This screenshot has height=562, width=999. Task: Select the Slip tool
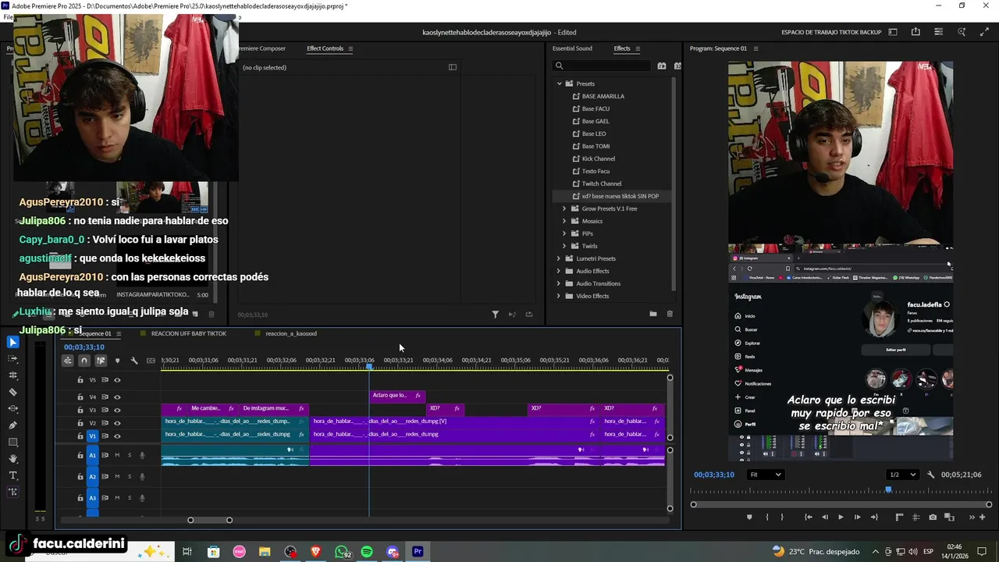point(12,409)
